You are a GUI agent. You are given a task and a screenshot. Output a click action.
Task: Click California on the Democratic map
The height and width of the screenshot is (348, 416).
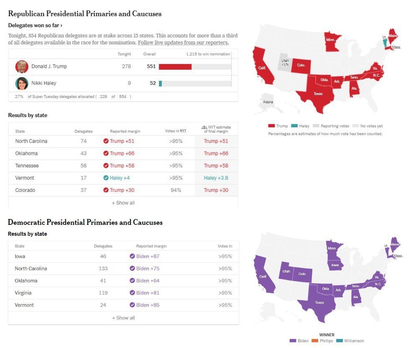point(263,276)
